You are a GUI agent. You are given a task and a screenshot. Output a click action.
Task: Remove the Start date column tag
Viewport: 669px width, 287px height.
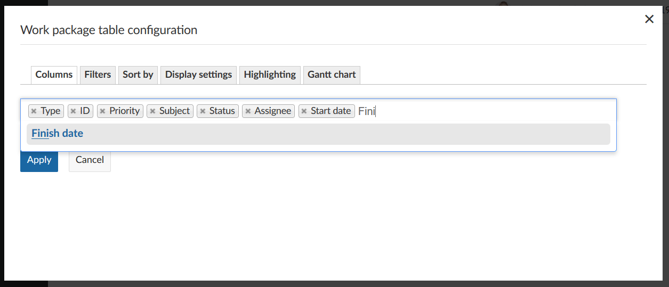304,111
